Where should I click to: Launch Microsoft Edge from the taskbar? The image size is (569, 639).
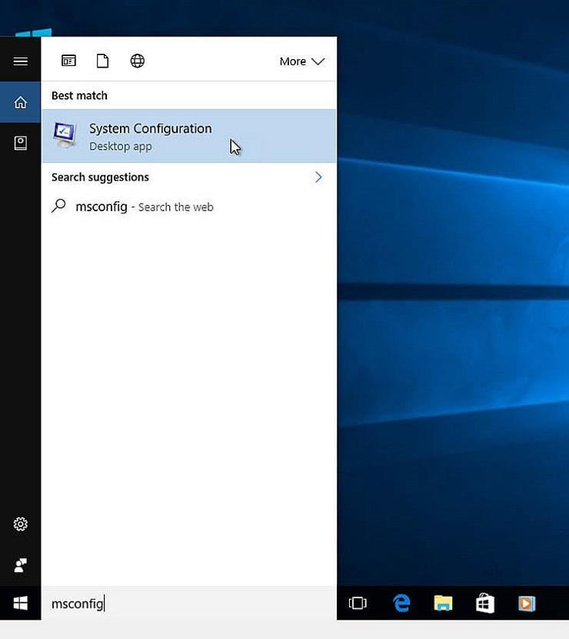[x=401, y=603]
